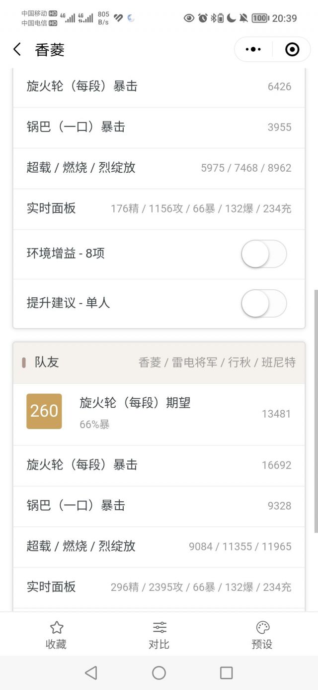
Task: Close mini program via the target circle icon
Action: 292,49
